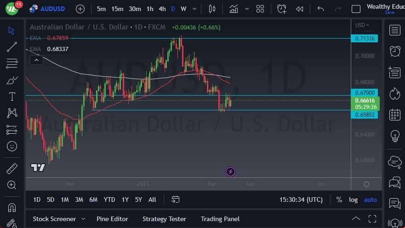Open the chart settings gear icon

[366, 184]
